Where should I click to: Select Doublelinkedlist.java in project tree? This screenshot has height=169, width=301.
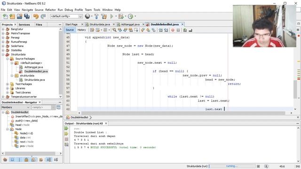click(36, 71)
